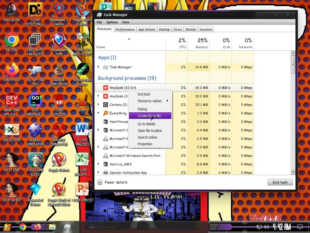This screenshot has width=310, height=233.
Task: Open the DO EVIL Chrome desktop icon
Action: coord(12,42)
